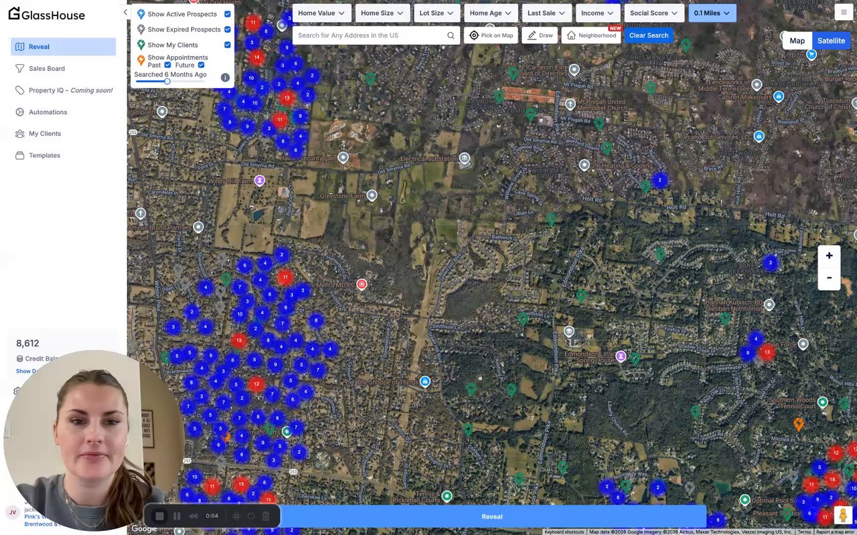Zoom out on the map

pyautogui.click(x=829, y=278)
